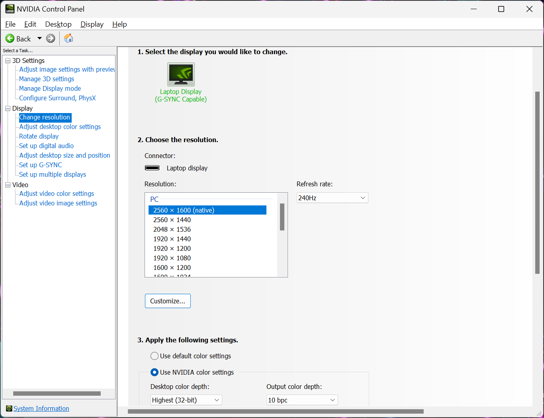
Task: Click the task tree horizontal scrollbar
Action: tap(57, 393)
